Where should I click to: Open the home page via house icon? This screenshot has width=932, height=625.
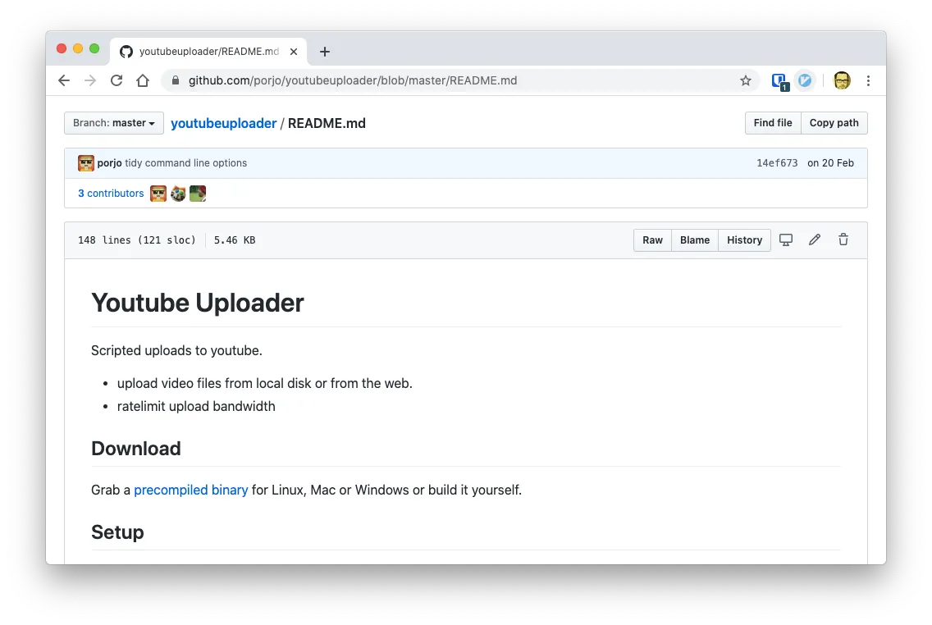[143, 80]
